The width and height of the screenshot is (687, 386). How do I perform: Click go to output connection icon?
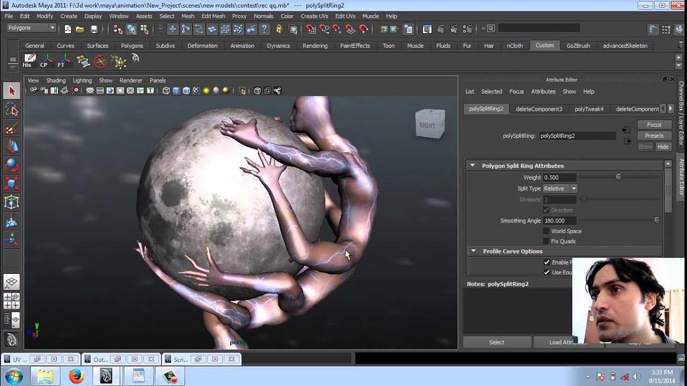[627, 141]
